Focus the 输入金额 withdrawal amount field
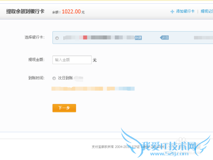 coord(72,60)
